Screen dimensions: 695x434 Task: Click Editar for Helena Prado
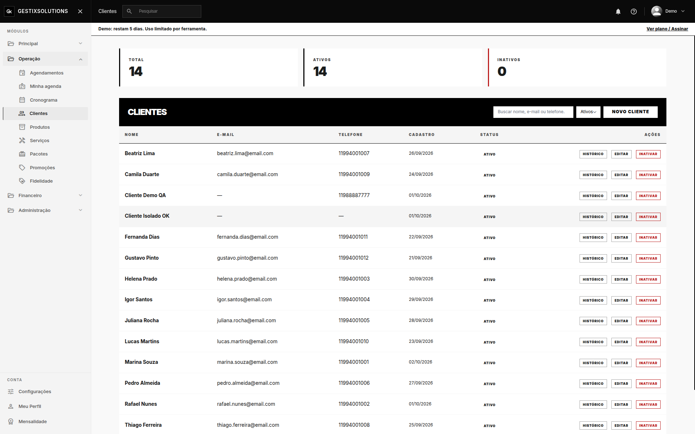click(621, 280)
